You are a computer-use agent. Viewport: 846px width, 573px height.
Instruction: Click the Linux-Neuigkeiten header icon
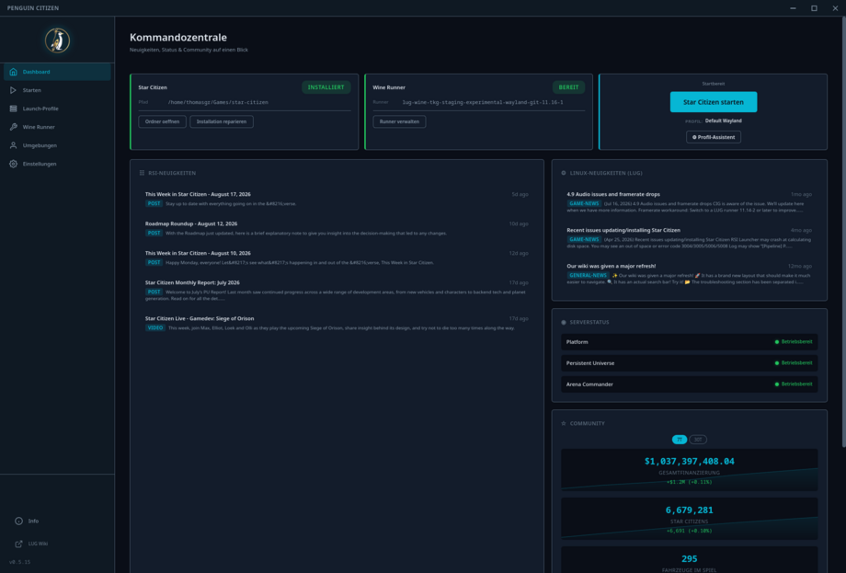(x=564, y=173)
